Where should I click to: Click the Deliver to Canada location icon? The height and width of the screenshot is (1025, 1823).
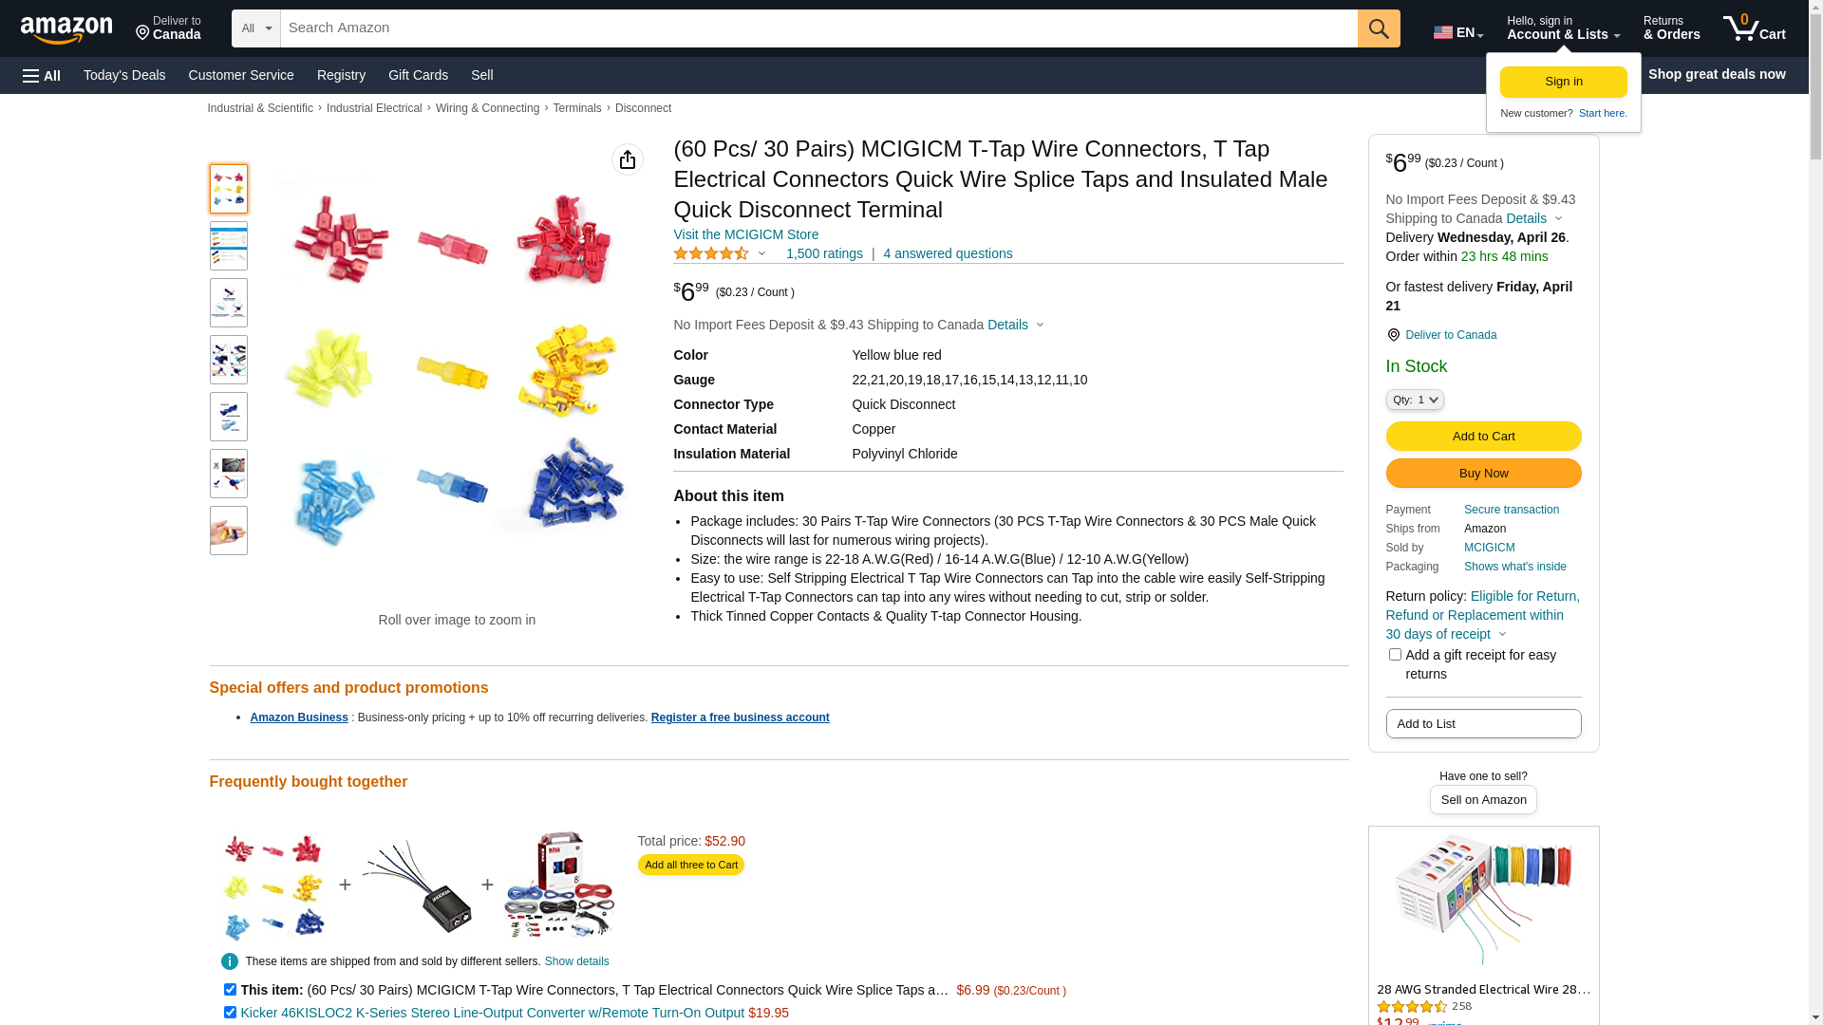[1393, 335]
